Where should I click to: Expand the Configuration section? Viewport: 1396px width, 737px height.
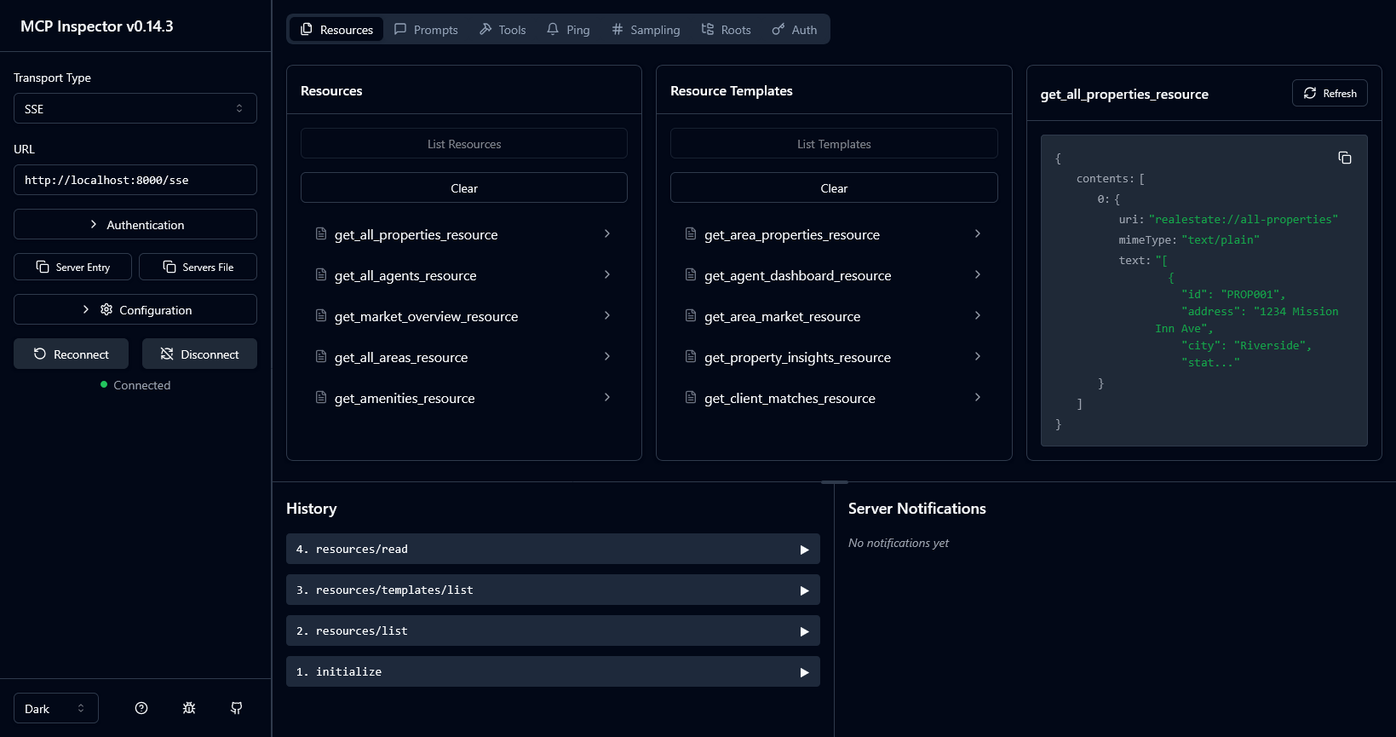click(x=135, y=309)
